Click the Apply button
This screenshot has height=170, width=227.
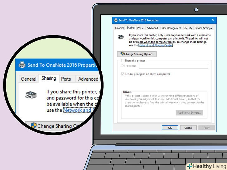coord(206,128)
